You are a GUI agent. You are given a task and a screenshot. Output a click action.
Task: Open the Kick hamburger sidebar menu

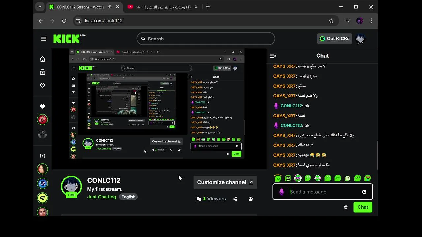click(x=44, y=39)
